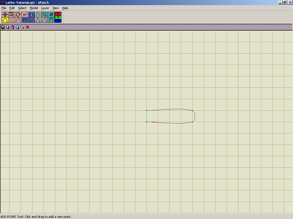Select the Scale tool
The width and height of the screenshot is (293, 219).
click(x=12, y=14)
